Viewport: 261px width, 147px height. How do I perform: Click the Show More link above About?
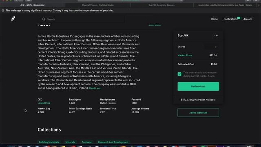pos(155,25)
